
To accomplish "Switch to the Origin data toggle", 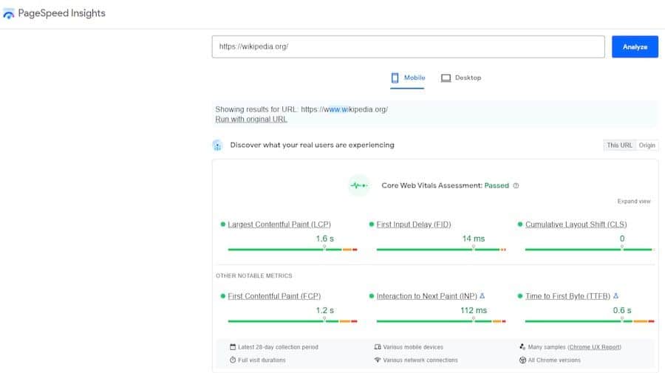I will 647,146.
